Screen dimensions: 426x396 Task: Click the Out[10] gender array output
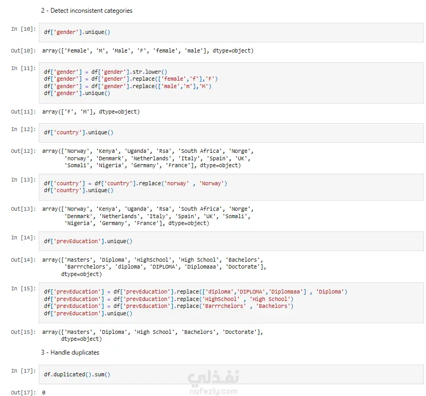pos(148,51)
